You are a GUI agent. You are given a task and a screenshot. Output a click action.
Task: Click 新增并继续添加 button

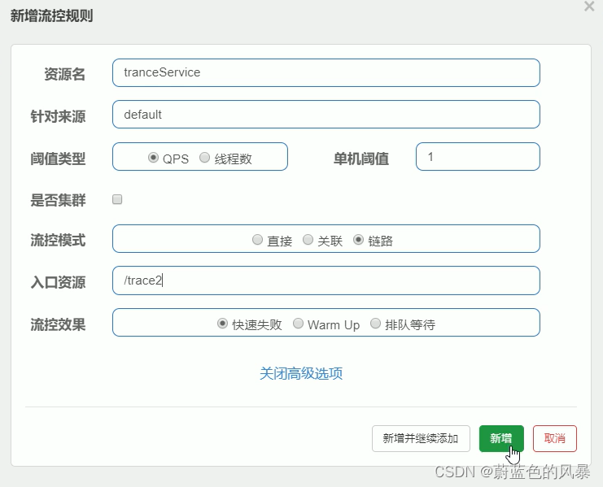tap(421, 438)
